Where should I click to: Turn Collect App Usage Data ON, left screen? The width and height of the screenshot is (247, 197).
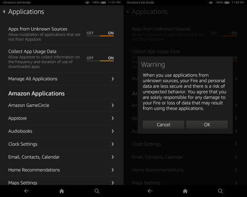click(x=111, y=58)
